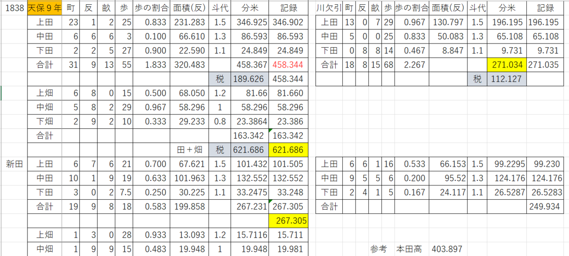Screen dimensions: 569x256
Task: Click the 403.897 reference value
Action: pyautogui.click(x=448, y=249)
